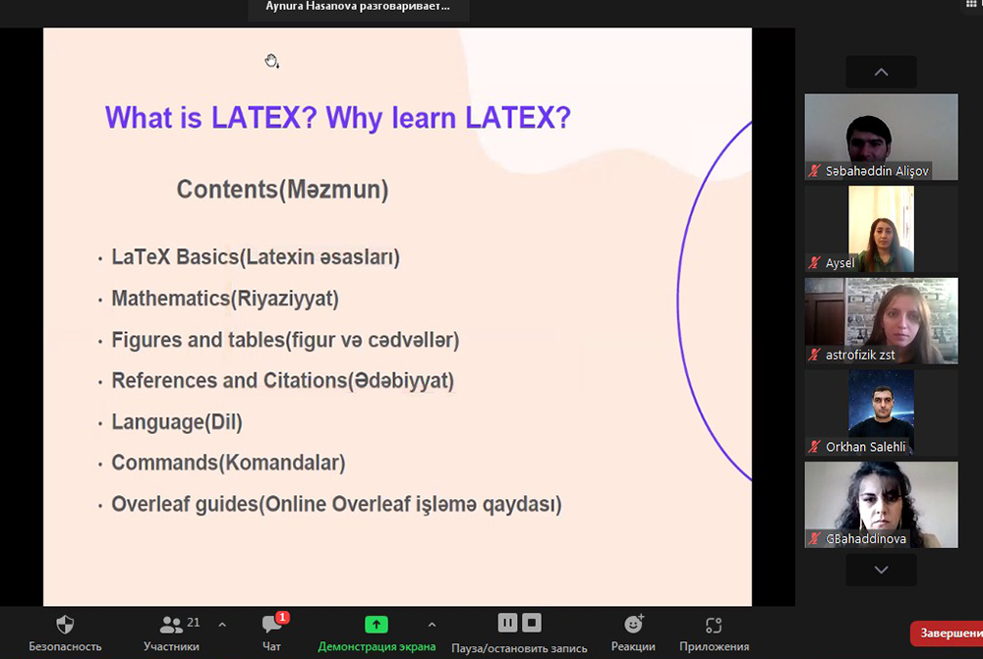Viewport: 983px width, 659px height.
Task: Click the 'Language(Dil)' bullet
Action: pyautogui.click(x=177, y=422)
